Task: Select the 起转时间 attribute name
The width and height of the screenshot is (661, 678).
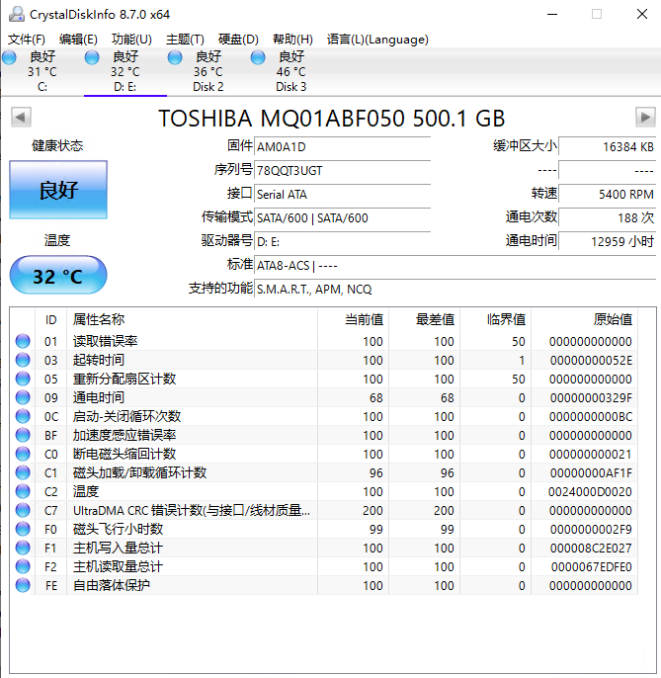Action: click(x=99, y=360)
